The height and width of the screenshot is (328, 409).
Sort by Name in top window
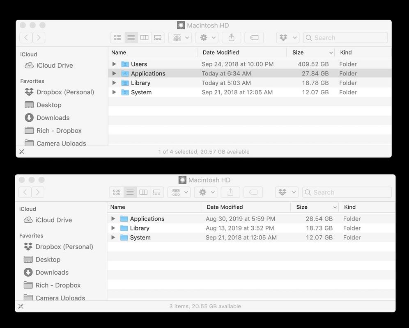click(153, 52)
